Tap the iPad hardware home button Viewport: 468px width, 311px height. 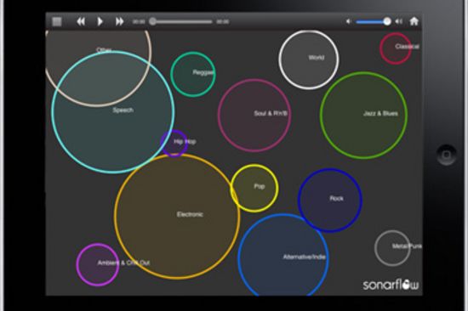pyautogui.click(x=446, y=155)
